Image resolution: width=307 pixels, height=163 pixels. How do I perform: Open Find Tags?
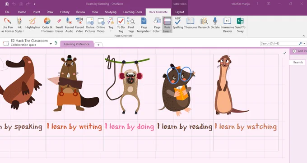click(x=131, y=25)
